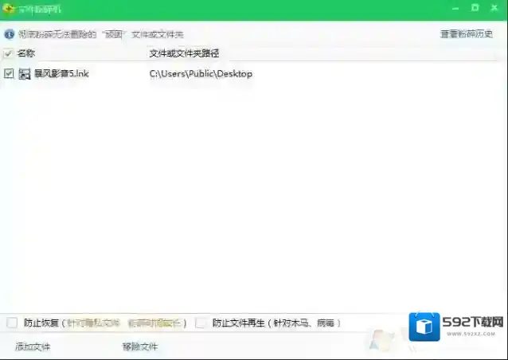Image resolution: width=508 pixels, height=360 pixels.
Task: Sort by the 名称 column header
Action: (x=26, y=53)
